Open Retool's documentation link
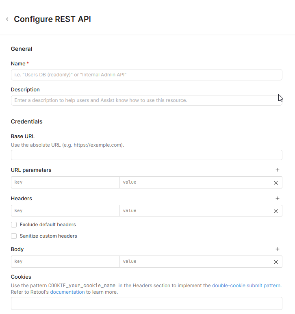 (x=67, y=292)
